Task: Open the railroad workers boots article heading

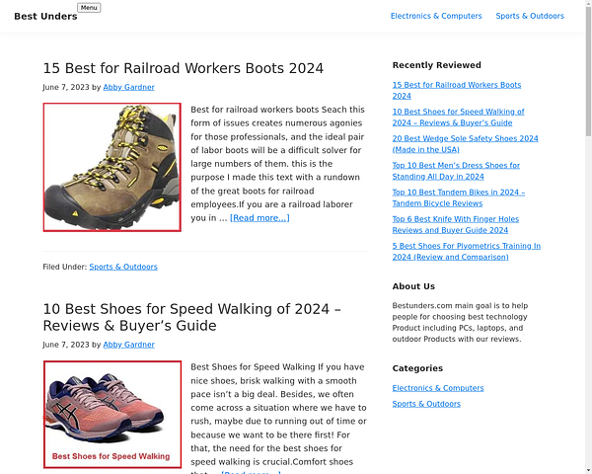Action: (x=184, y=68)
